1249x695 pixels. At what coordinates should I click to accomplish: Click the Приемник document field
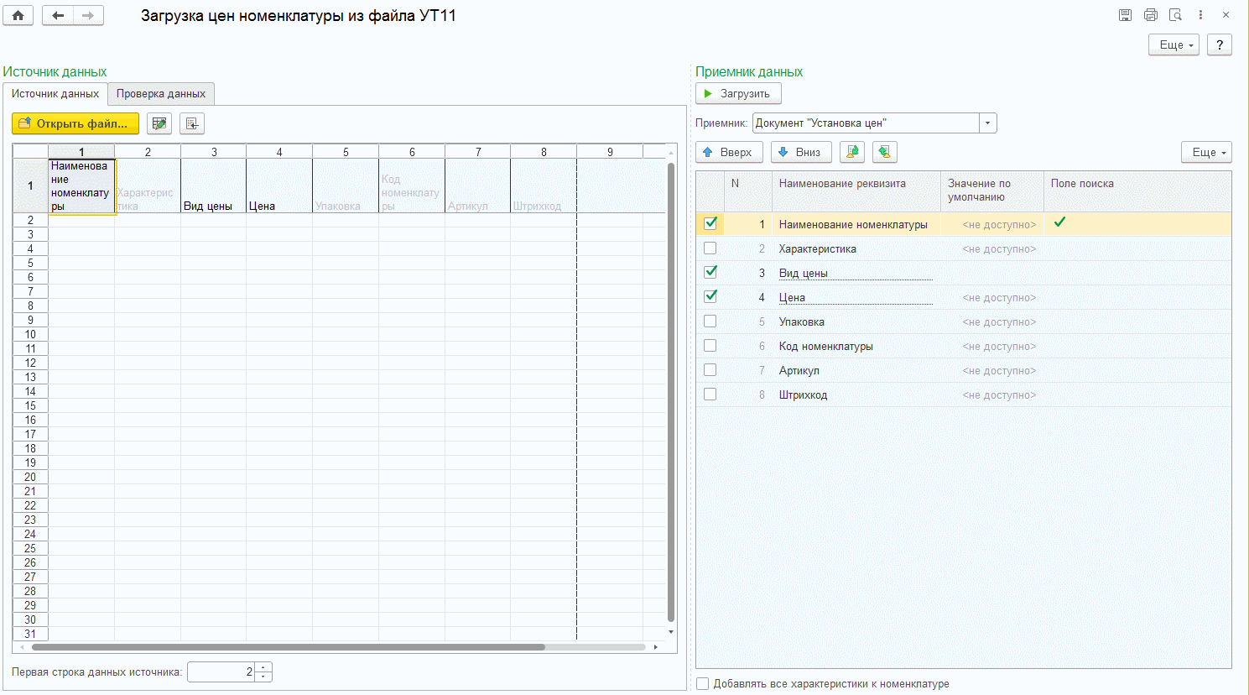(866, 123)
